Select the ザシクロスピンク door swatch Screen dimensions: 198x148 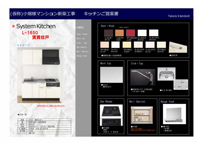pos(105,45)
